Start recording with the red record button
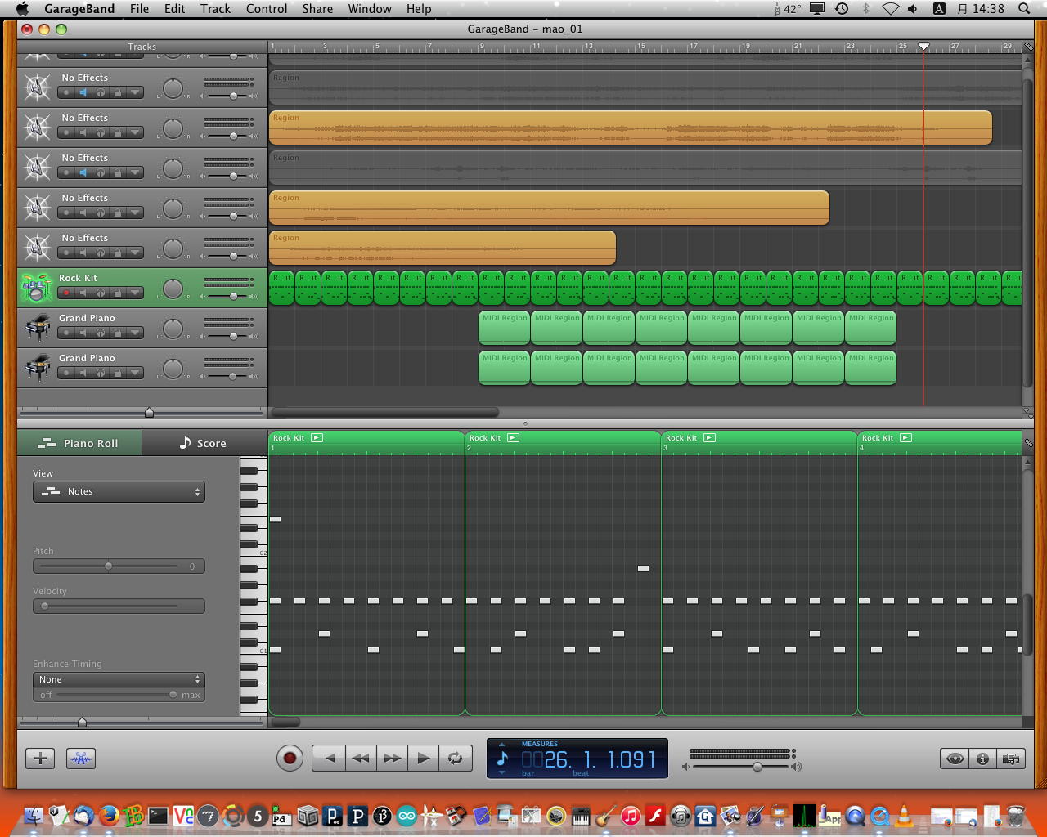 (289, 759)
